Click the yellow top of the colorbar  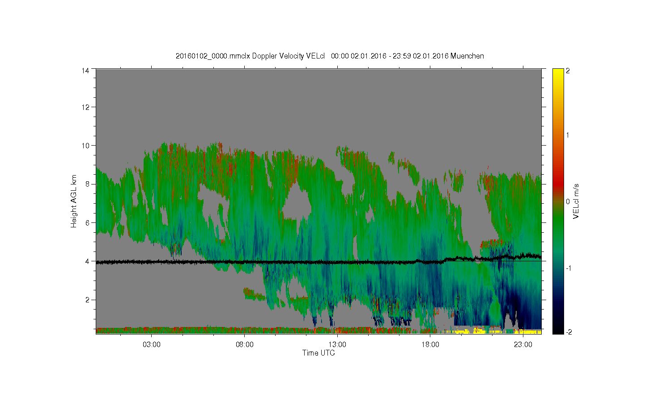(558, 74)
